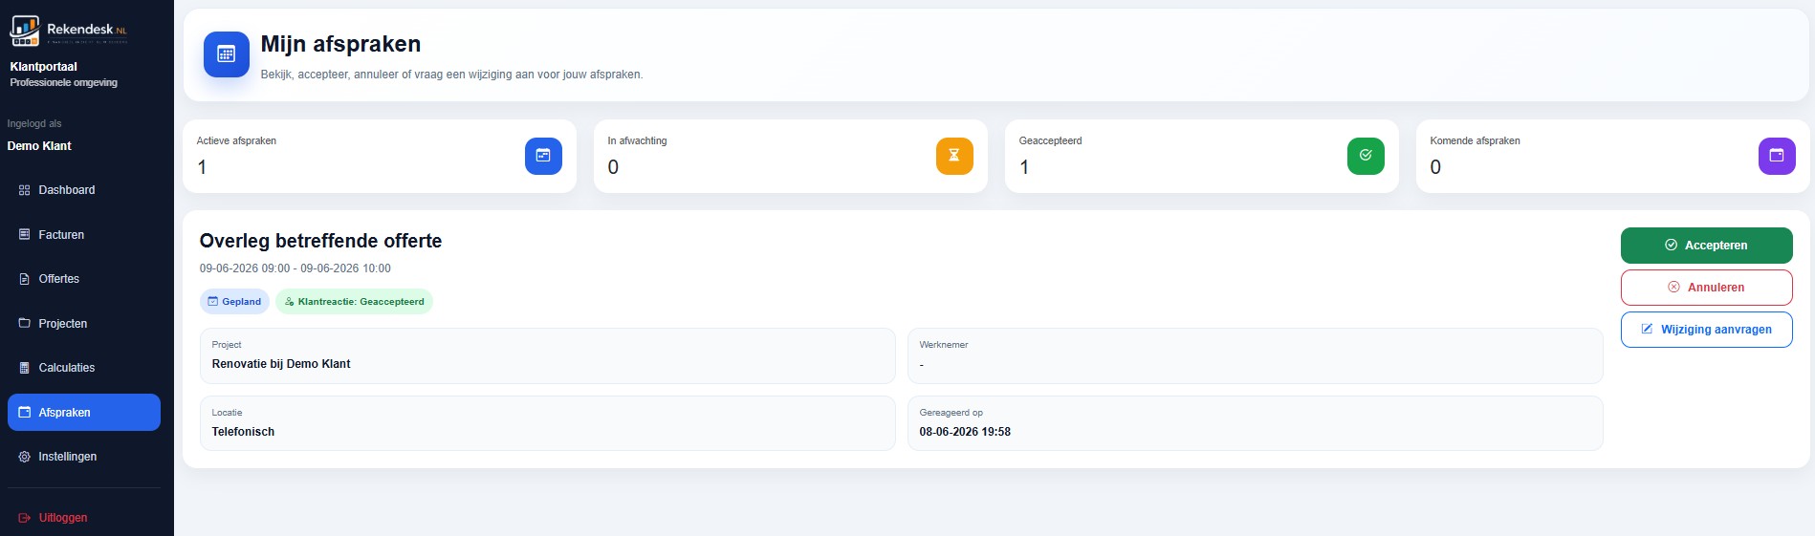Click the Afspraken calendar icon in sidebar
The height and width of the screenshot is (536, 1815).
[25, 412]
